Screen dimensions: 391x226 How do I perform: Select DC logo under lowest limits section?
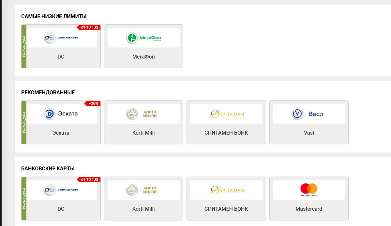tap(61, 38)
